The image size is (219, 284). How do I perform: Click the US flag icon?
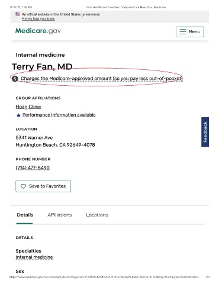coord(18,14)
